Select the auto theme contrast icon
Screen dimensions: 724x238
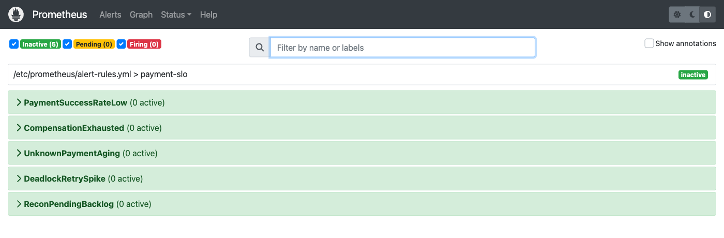[x=707, y=14]
